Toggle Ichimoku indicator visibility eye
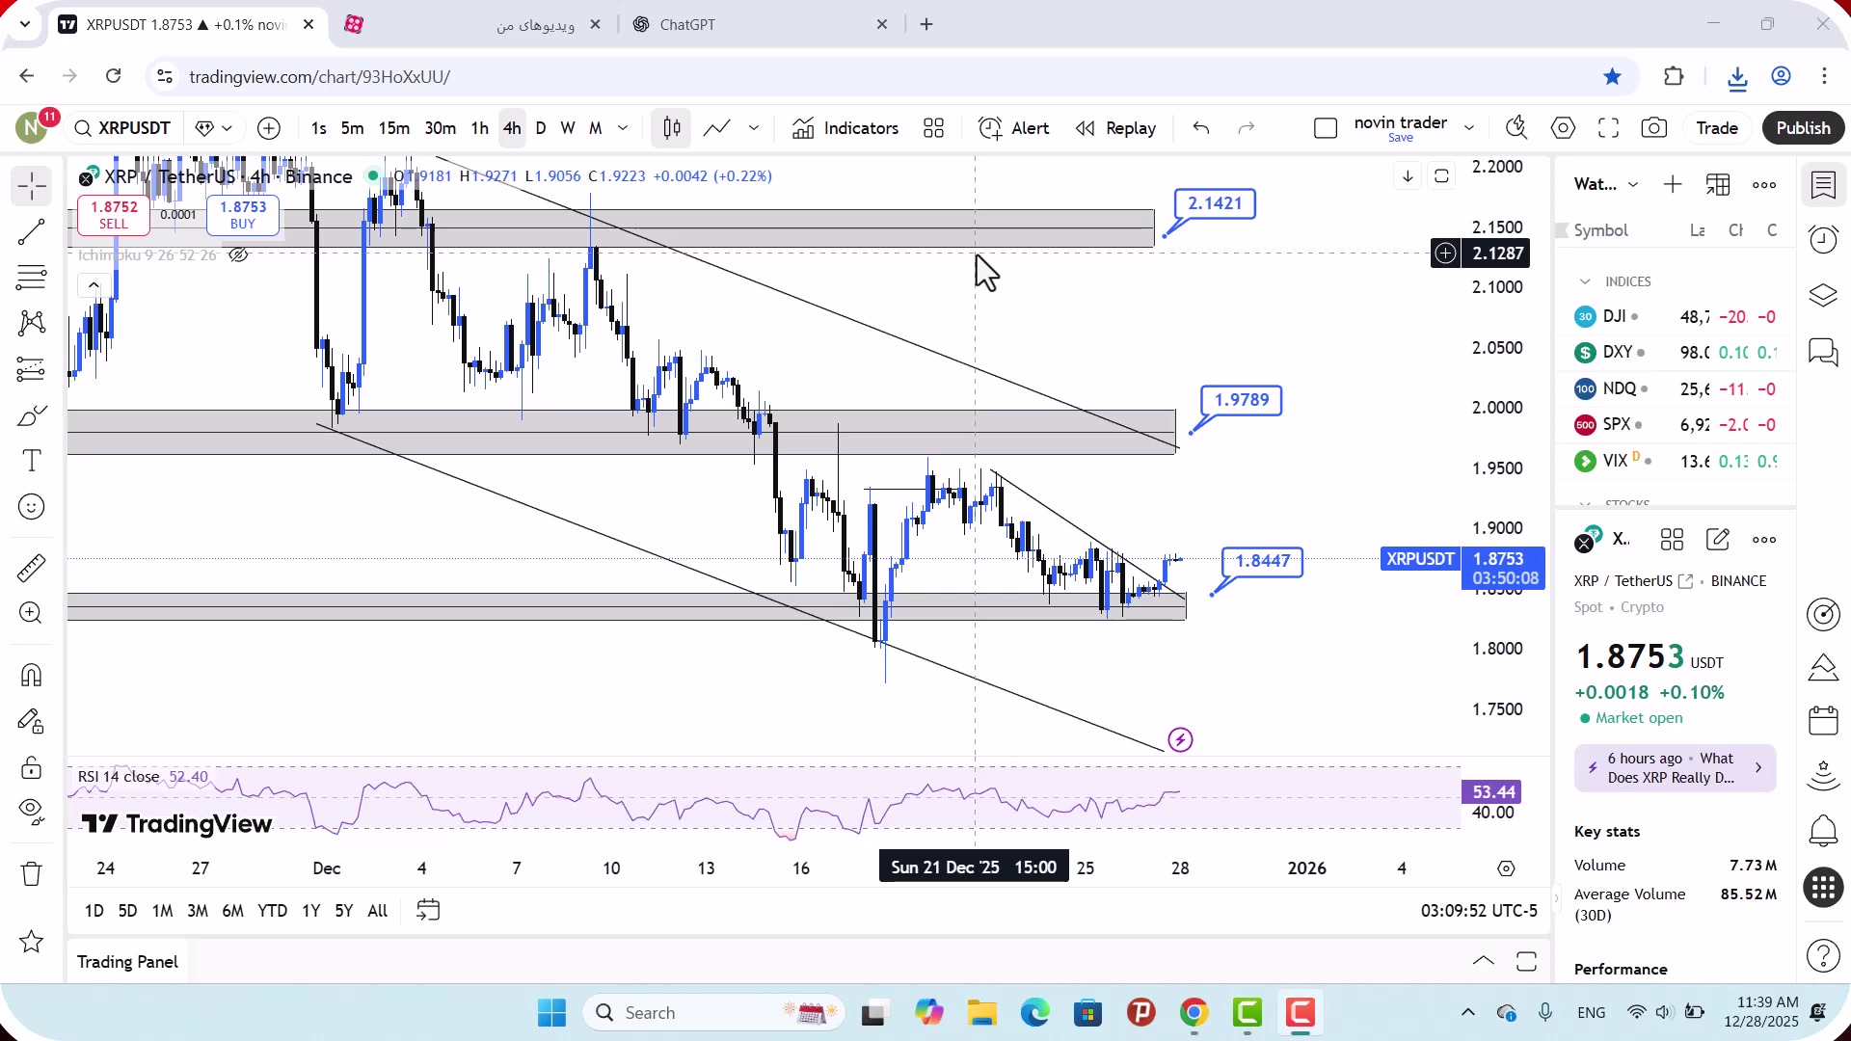 pos(238,255)
